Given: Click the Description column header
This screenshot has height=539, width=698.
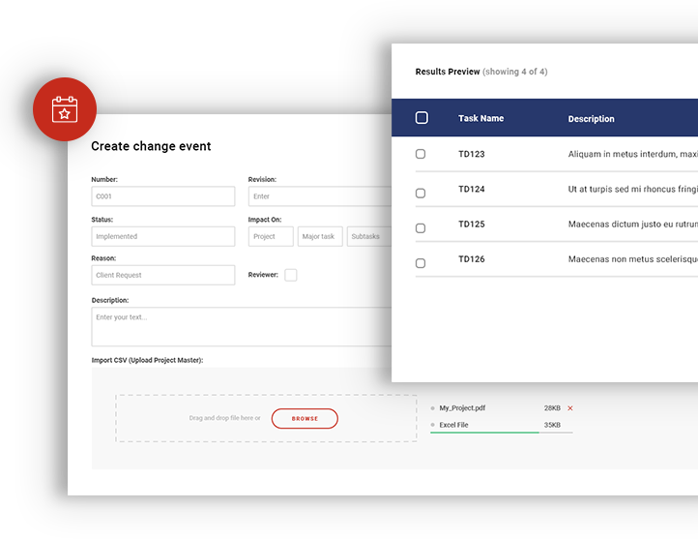Looking at the screenshot, I should [591, 119].
